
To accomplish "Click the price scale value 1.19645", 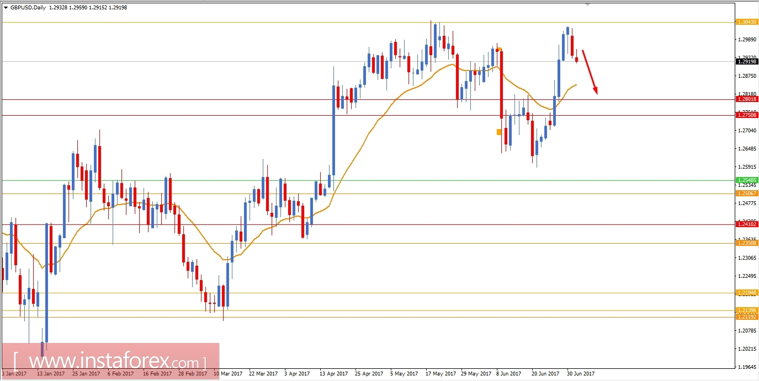I will (x=747, y=367).
